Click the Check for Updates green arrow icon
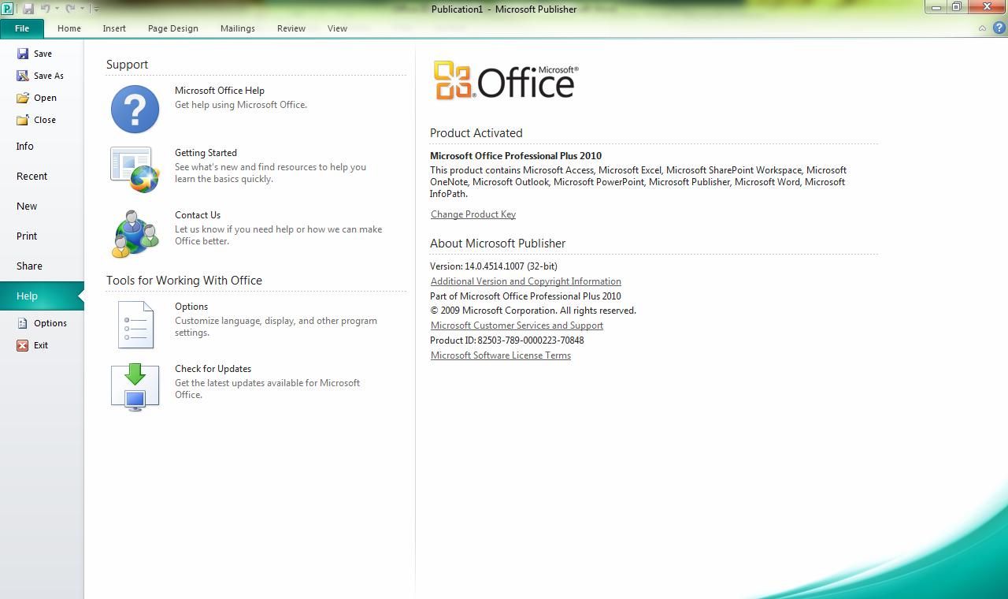Viewport: 1008px width, 599px height. pyautogui.click(x=134, y=386)
